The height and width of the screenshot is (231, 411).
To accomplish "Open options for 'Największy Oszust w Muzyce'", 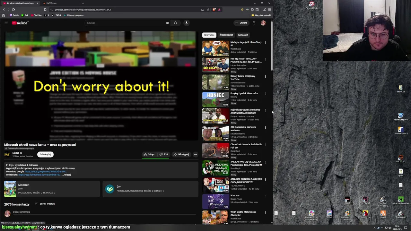I will click(265, 110).
